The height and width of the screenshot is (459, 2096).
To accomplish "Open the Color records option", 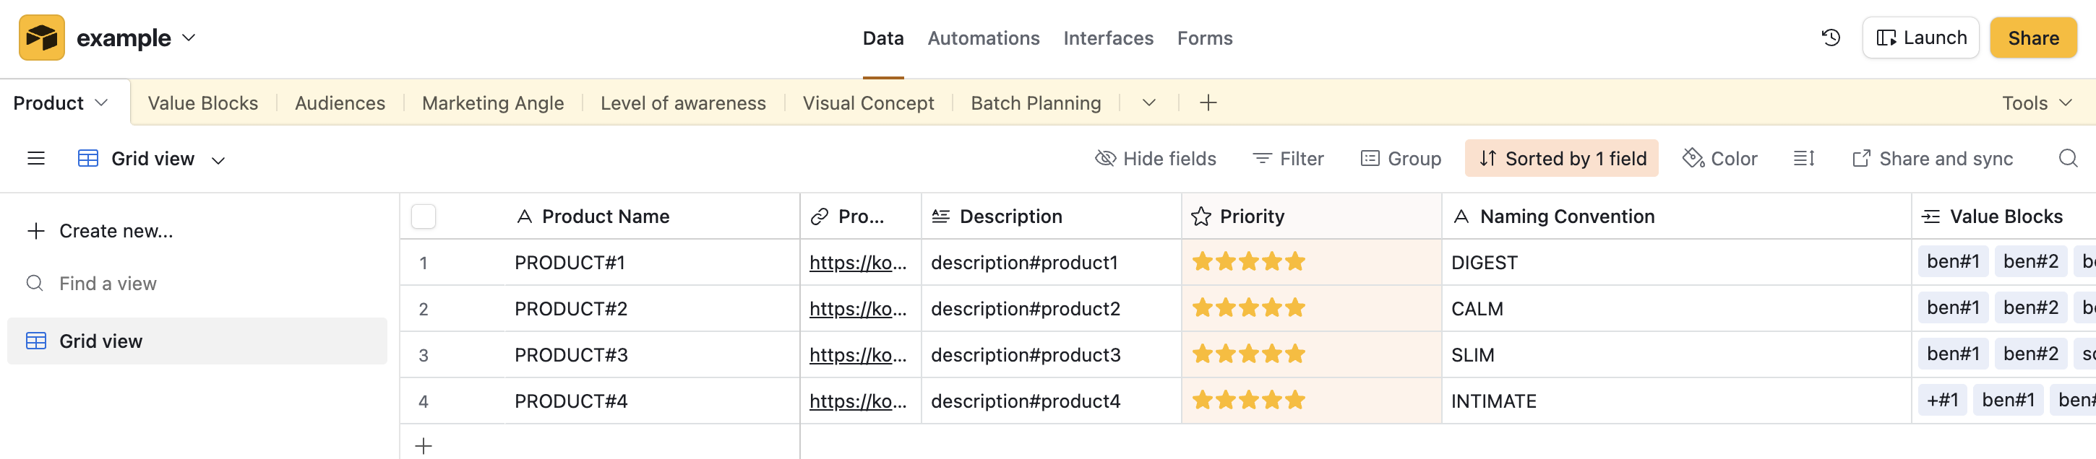I will pyautogui.click(x=1720, y=159).
